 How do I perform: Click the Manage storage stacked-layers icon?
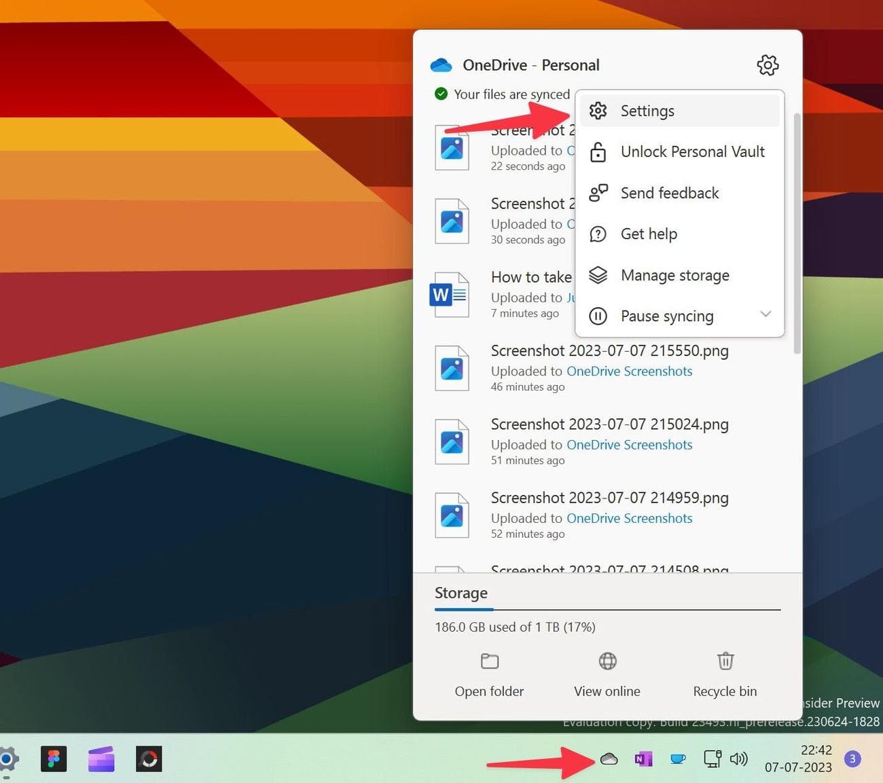click(598, 275)
